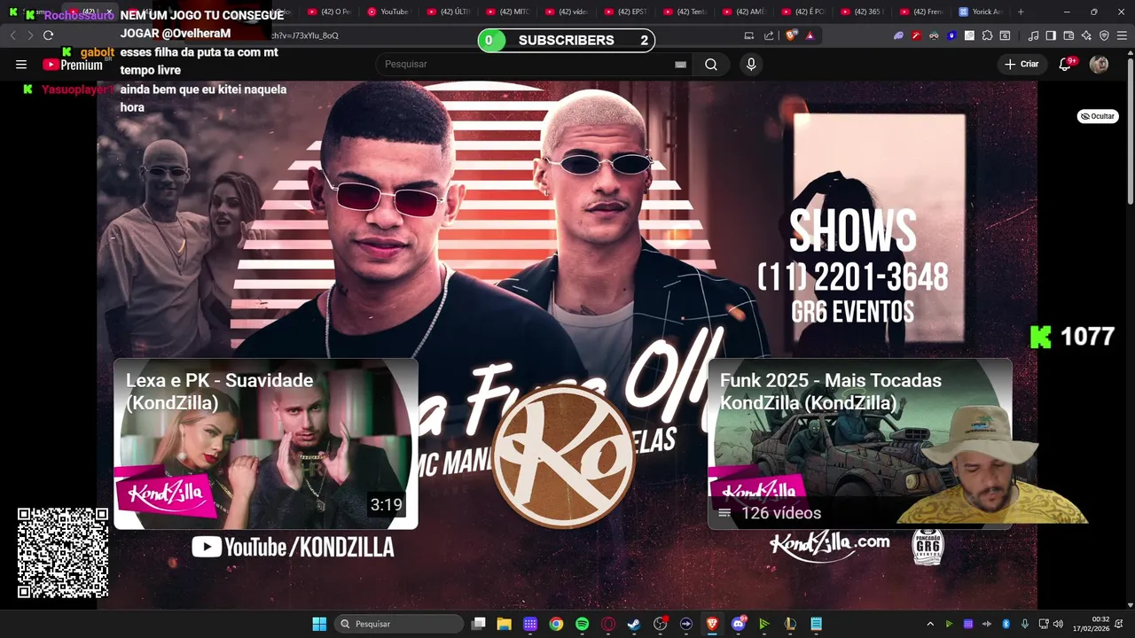The width and height of the screenshot is (1135, 638).
Task: Click Ocultar to hide end screen cards
Action: coord(1098,116)
